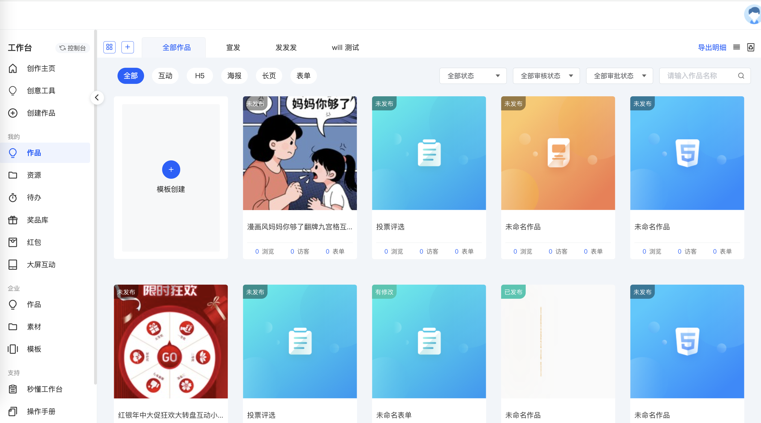Click the grid view icon
This screenshot has height=423, width=761.
click(x=109, y=47)
